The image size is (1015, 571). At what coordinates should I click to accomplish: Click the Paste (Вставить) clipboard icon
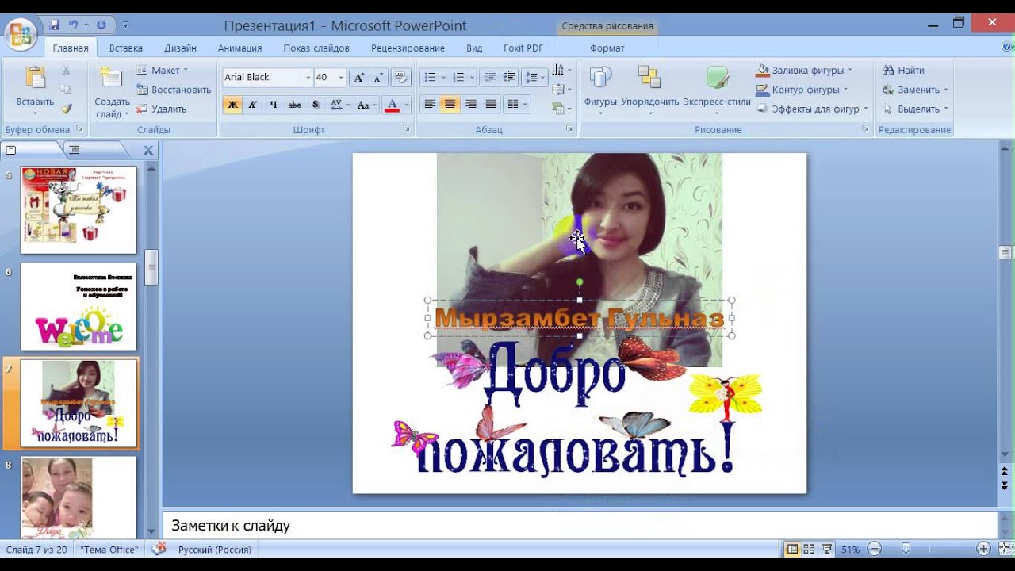click(x=35, y=79)
